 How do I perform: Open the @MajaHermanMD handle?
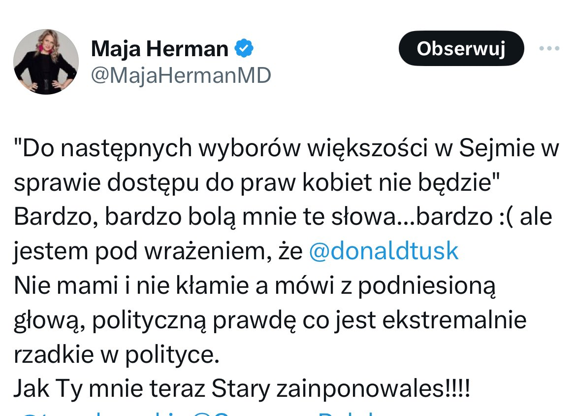tap(181, 75)
